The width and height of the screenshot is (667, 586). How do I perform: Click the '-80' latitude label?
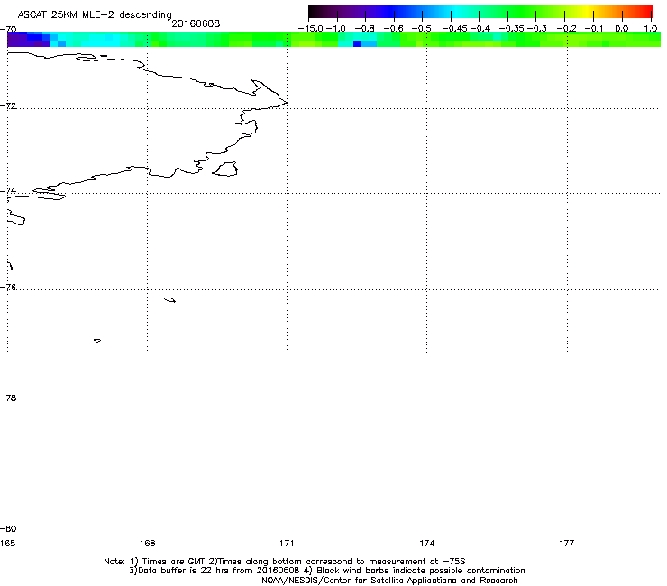click(x=8, y=528)
